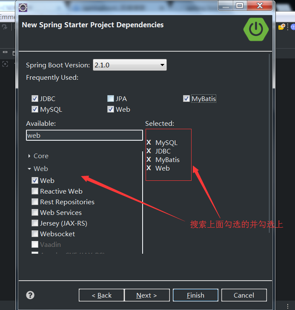Click the Spring Boot power logo

pyautogui.click(x=256, y=29)
